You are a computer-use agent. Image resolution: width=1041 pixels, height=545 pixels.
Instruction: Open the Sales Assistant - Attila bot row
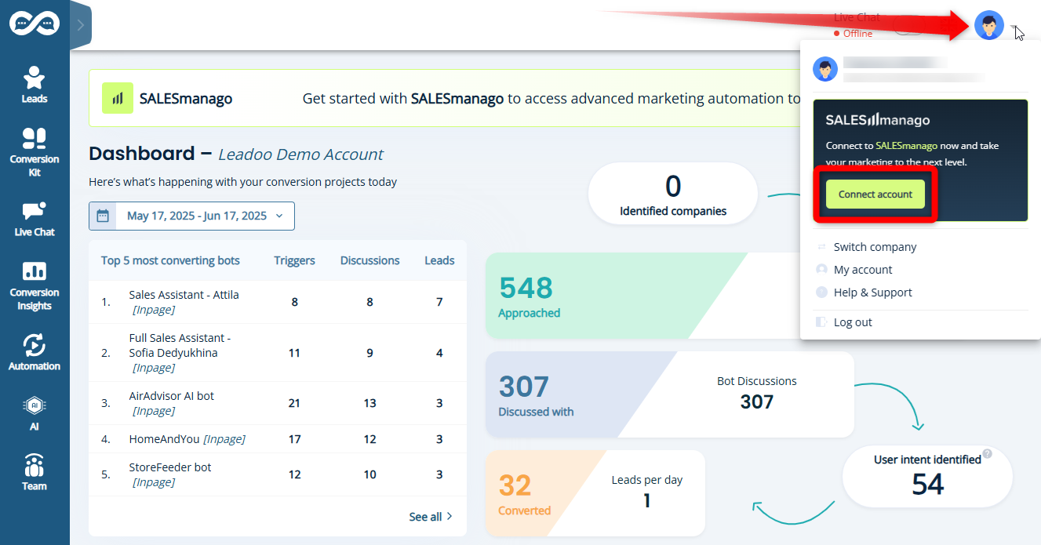[x=278, y=302]
